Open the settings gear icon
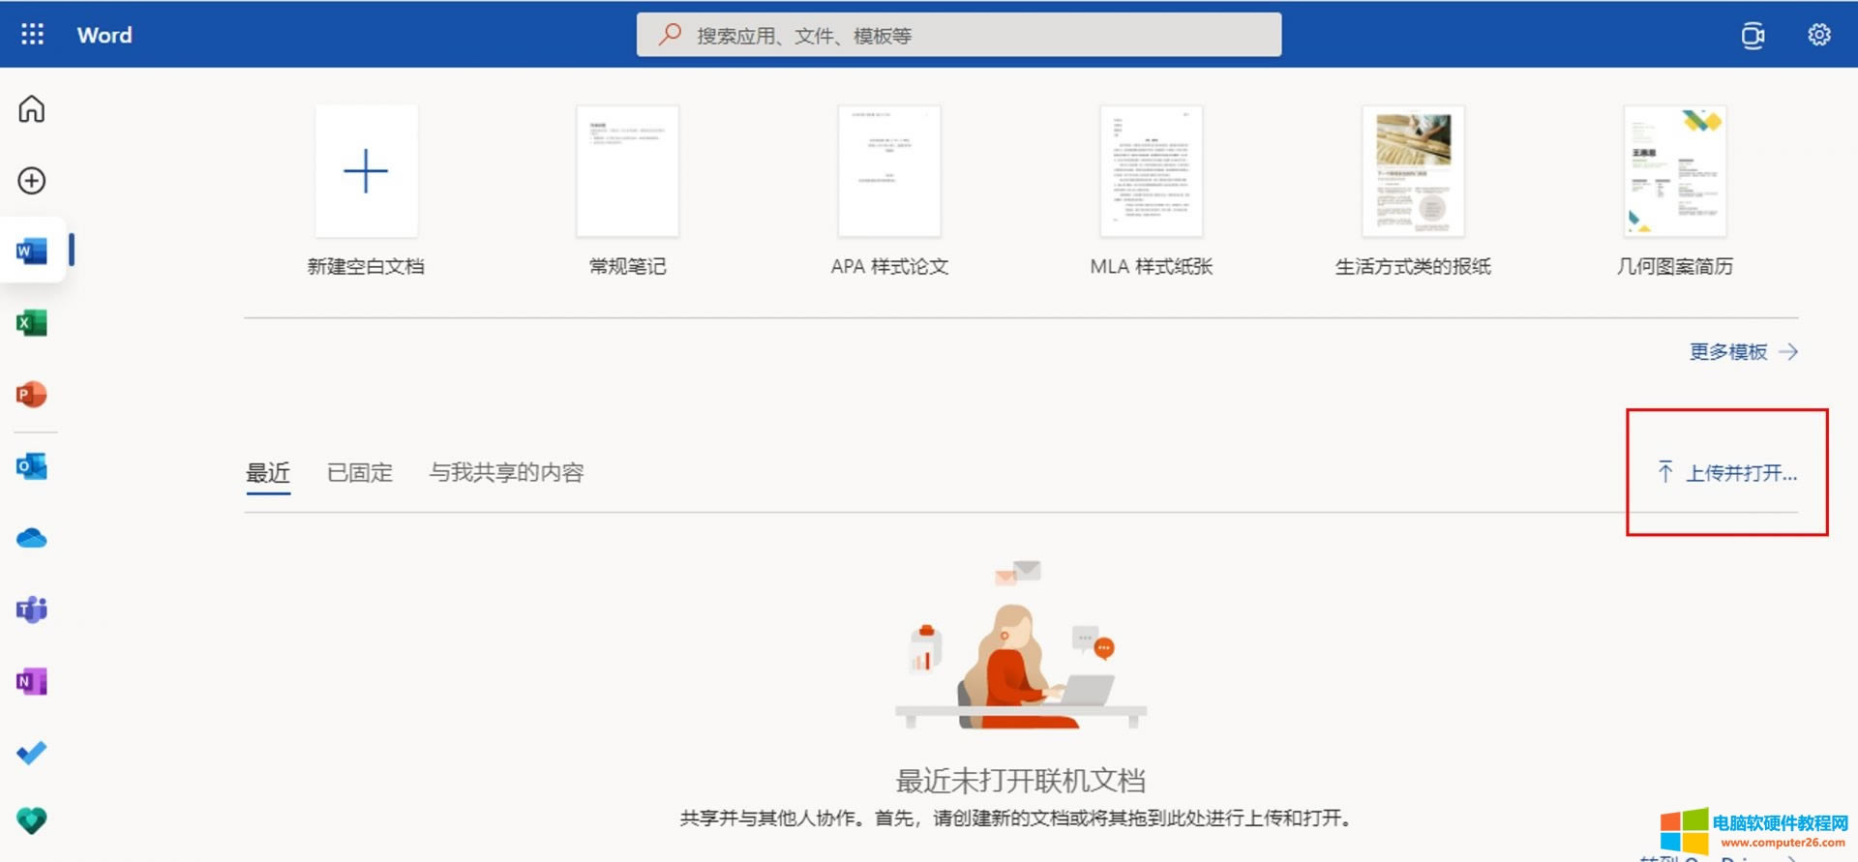 click(x=1818, y=35)
